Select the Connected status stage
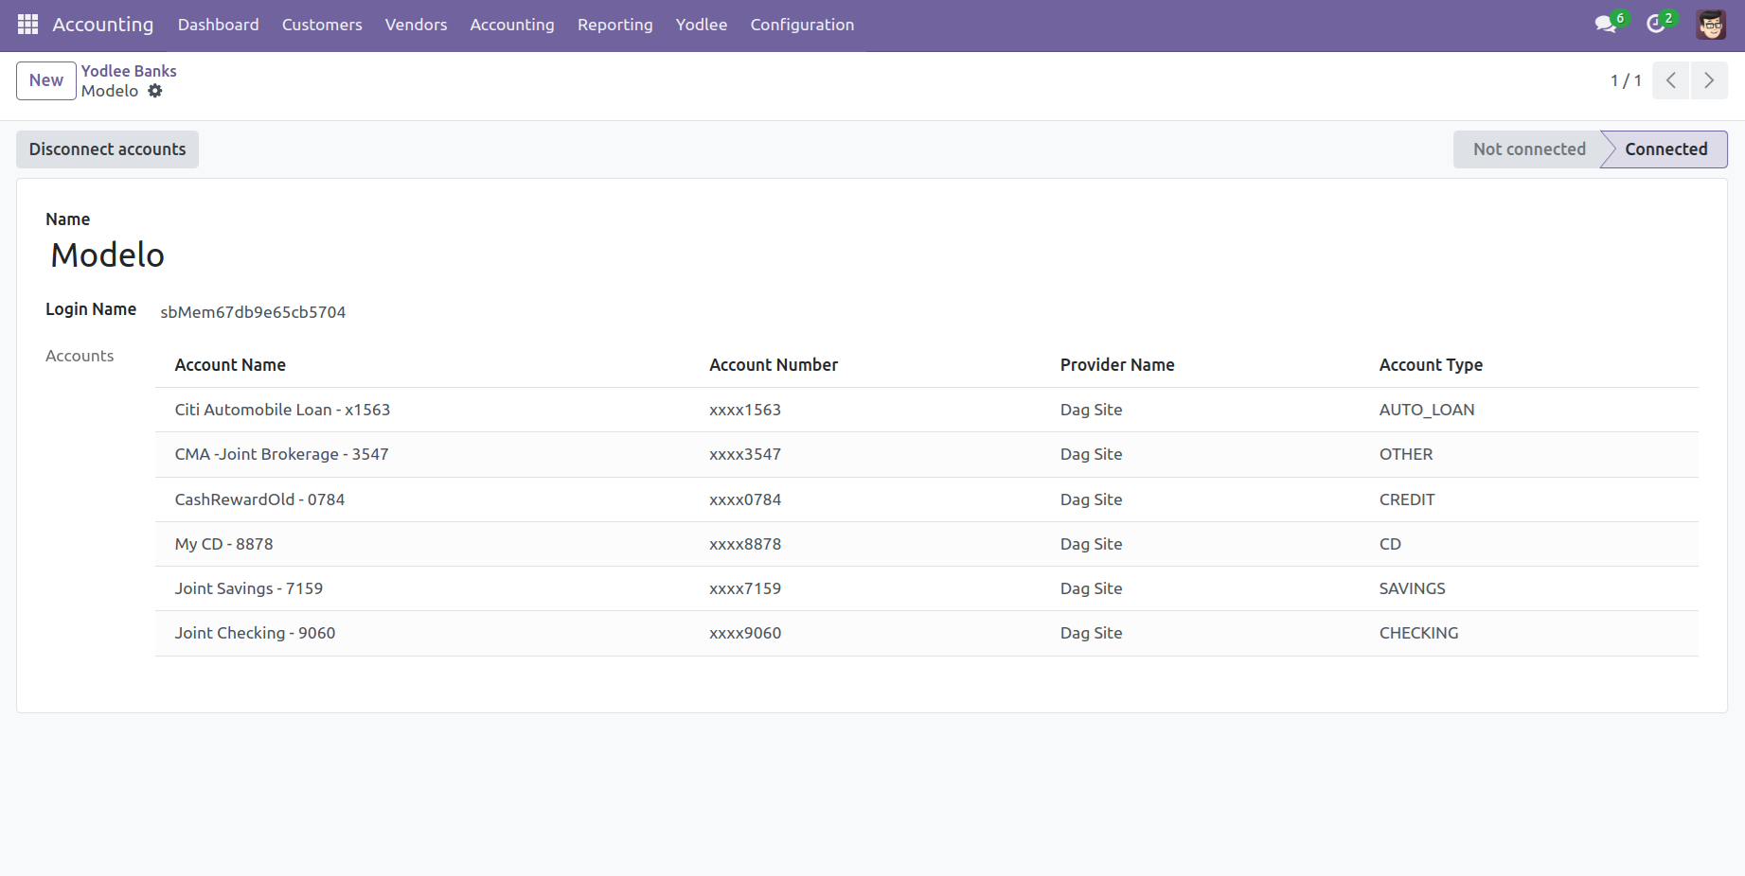Screen dimensions: 1745x876 1665,149
